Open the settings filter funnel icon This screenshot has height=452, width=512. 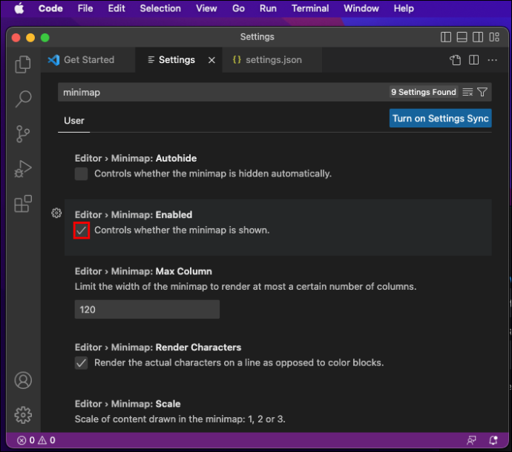482,93
